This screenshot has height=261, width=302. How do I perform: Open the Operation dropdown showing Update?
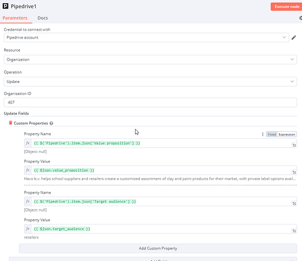tap(150, 81)
